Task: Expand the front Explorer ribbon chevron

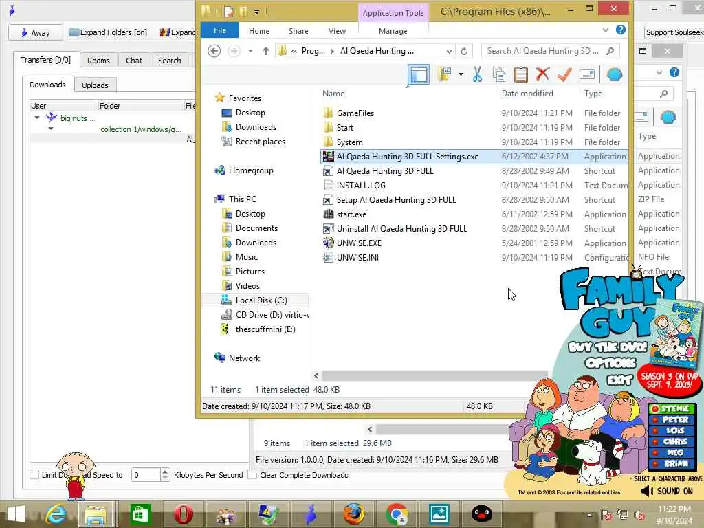Action: pos(605,30)
